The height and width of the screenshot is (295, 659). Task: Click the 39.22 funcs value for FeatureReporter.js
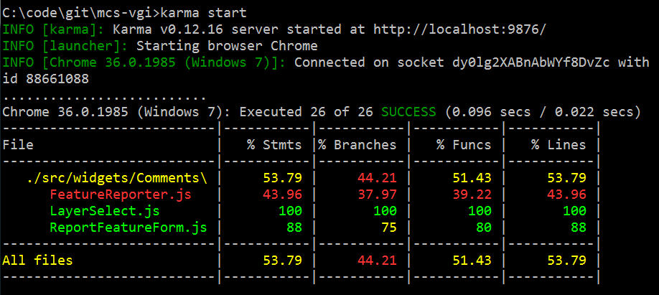tap(472, 194)
